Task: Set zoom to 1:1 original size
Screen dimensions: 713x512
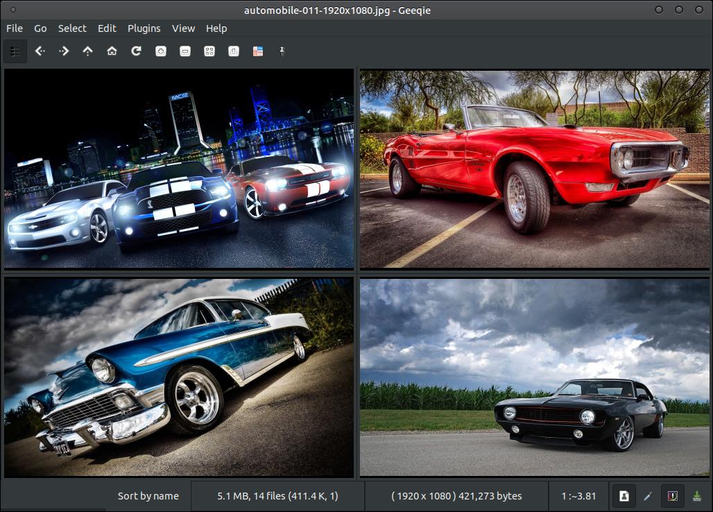Action: click(x=234, y=51)
